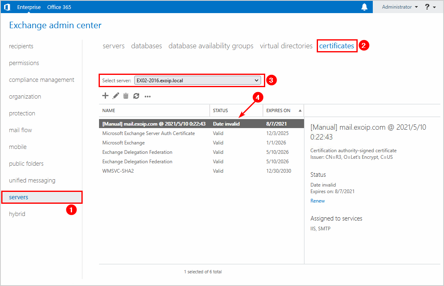444x286 pixels.
Task: Click the Office logo icon
Action: click(x=7, y=7)
